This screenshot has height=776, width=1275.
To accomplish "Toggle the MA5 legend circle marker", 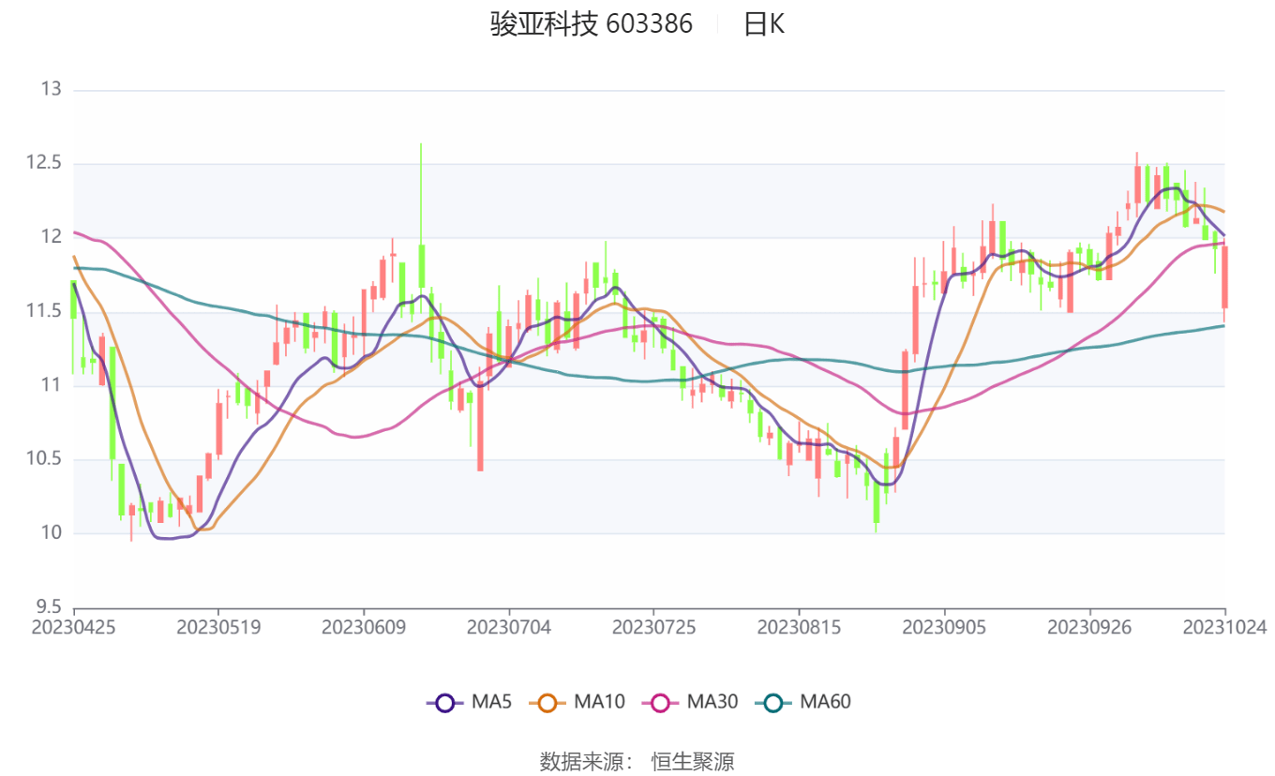I will [x=445, y=702].
